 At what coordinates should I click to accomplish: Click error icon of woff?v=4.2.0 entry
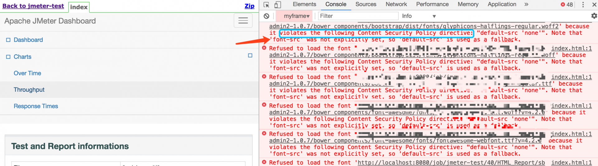(264, 105)
